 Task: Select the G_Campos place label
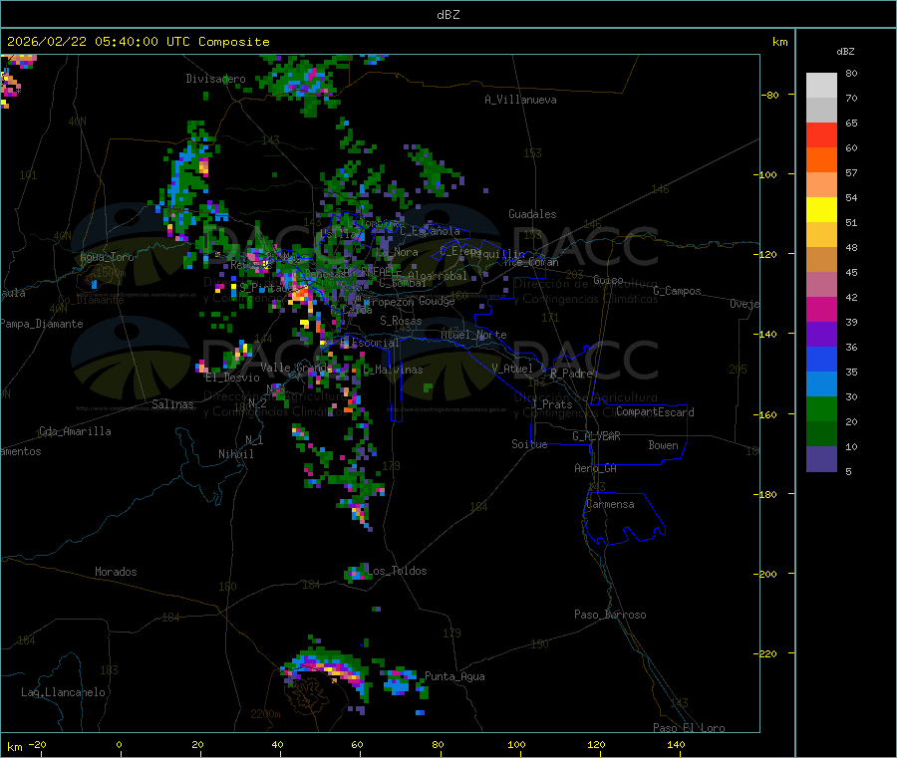tap(677, 291)
